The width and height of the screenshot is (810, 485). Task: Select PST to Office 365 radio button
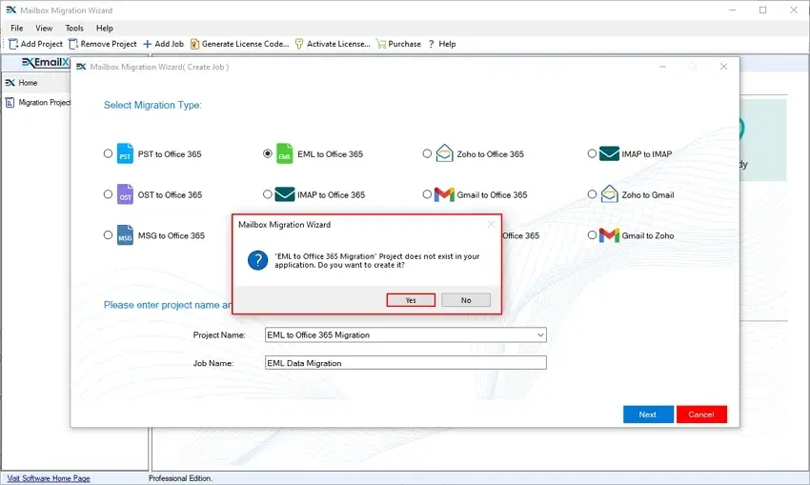point(108,153)
